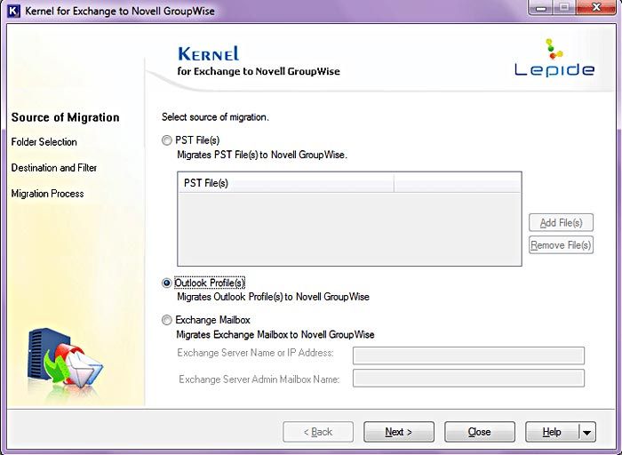This screenshot has height=455, width=622.
Task: Click the Back button
Action: 318,433
